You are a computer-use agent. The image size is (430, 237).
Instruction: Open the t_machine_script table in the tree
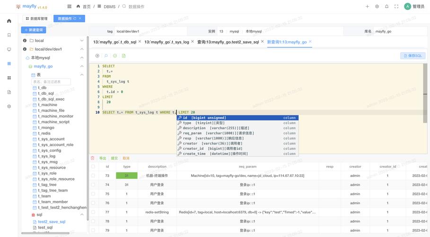point(54,122)
